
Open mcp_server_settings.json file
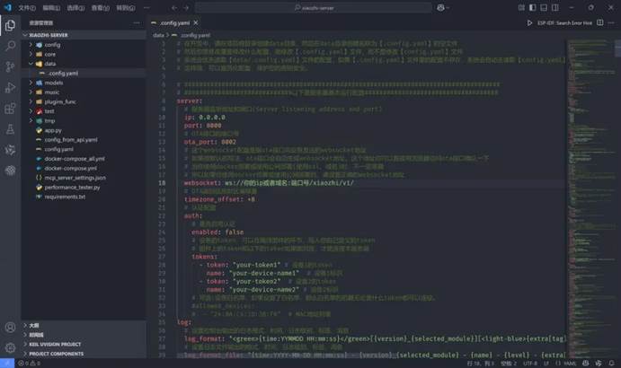coord(84,178)
